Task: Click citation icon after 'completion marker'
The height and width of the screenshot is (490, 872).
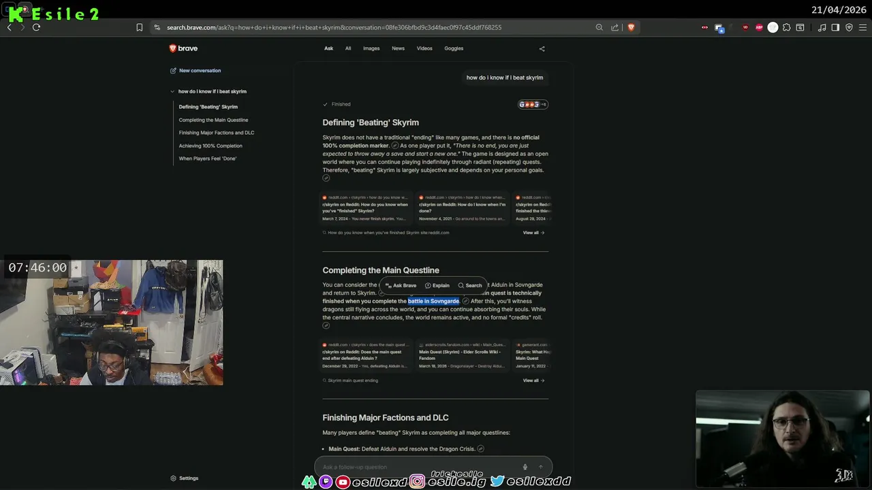Action: coord(394,146)
